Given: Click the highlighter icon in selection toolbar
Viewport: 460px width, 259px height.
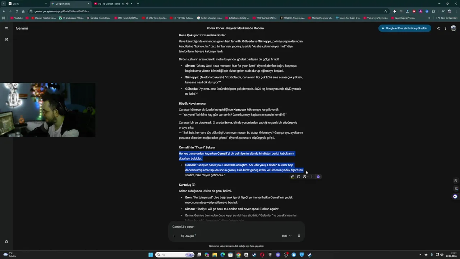Looking at the screenshot, I should 292,177.
